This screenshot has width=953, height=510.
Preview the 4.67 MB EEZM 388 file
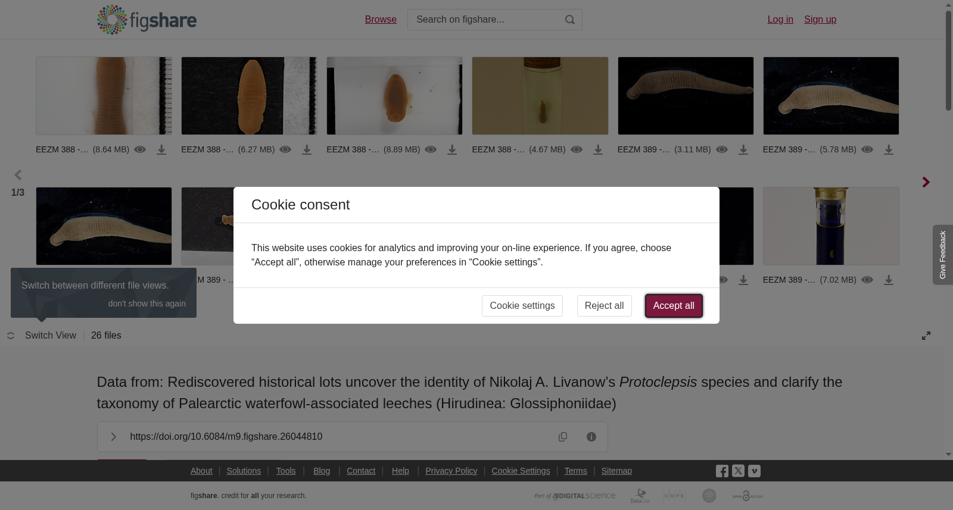click(577, 149)
